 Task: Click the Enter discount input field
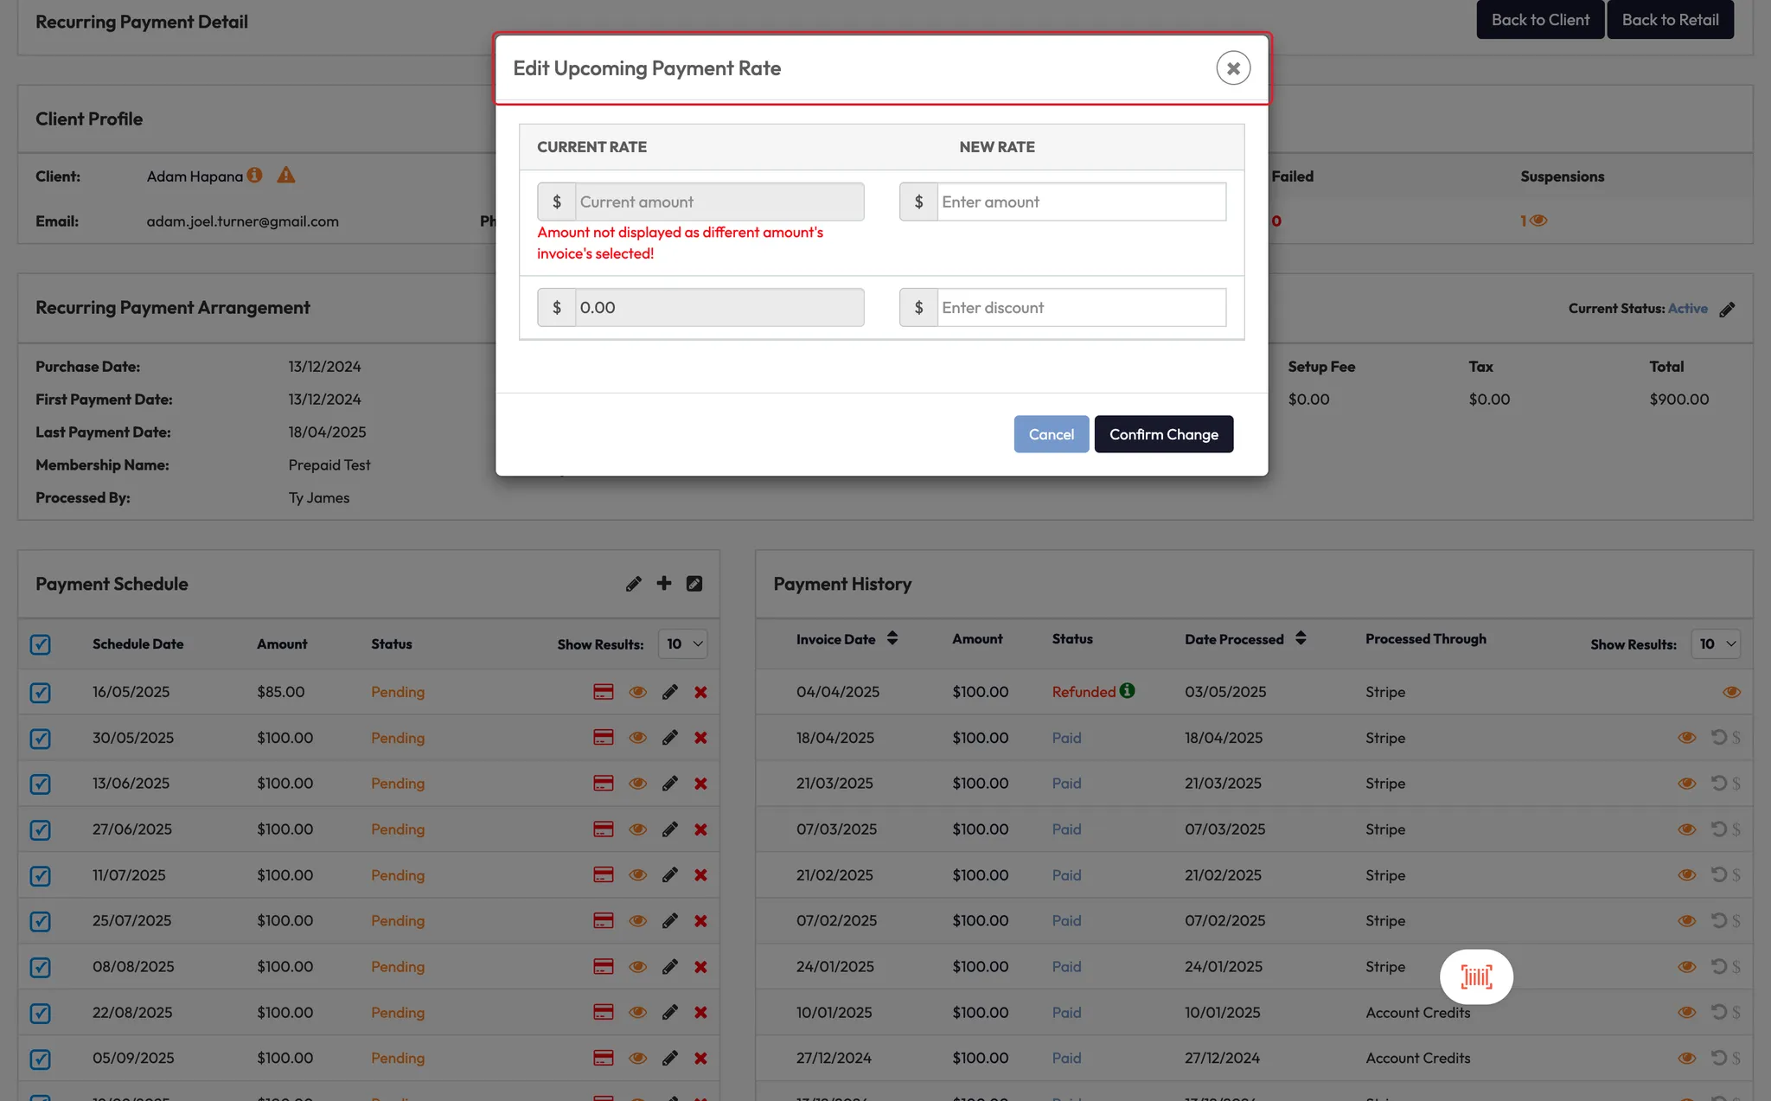click(1080, 307)
